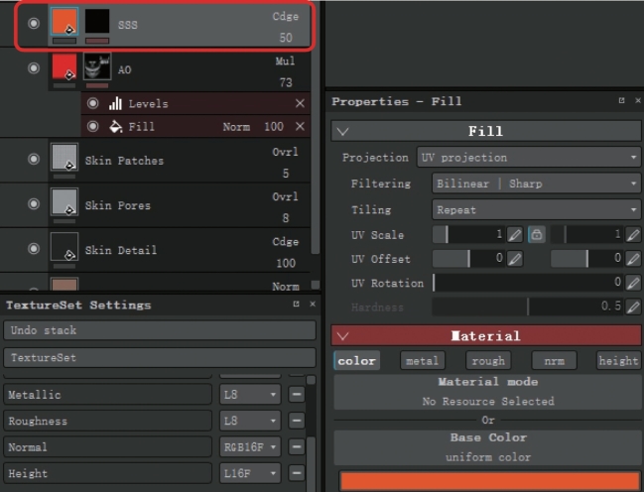
Task: Edit second UV Scale value with pencil
Action: pos(633,235)
